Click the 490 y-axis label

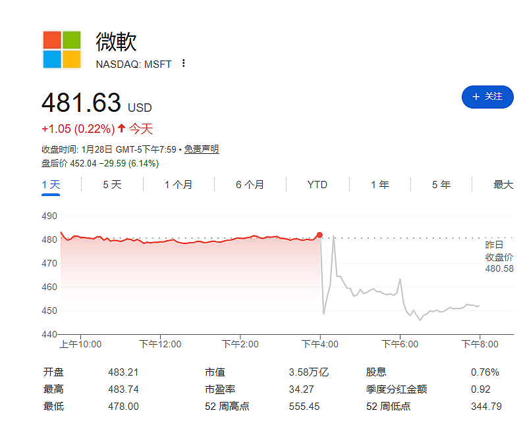pos(49,216)
